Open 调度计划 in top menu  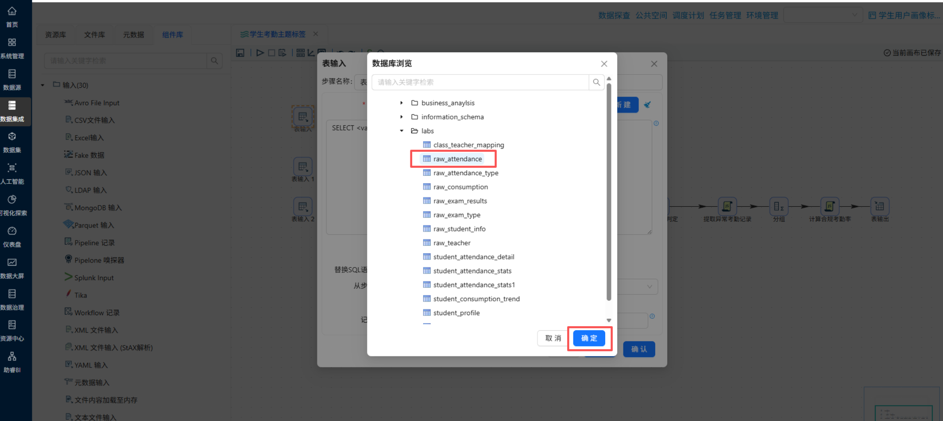(x=688, y=15)
